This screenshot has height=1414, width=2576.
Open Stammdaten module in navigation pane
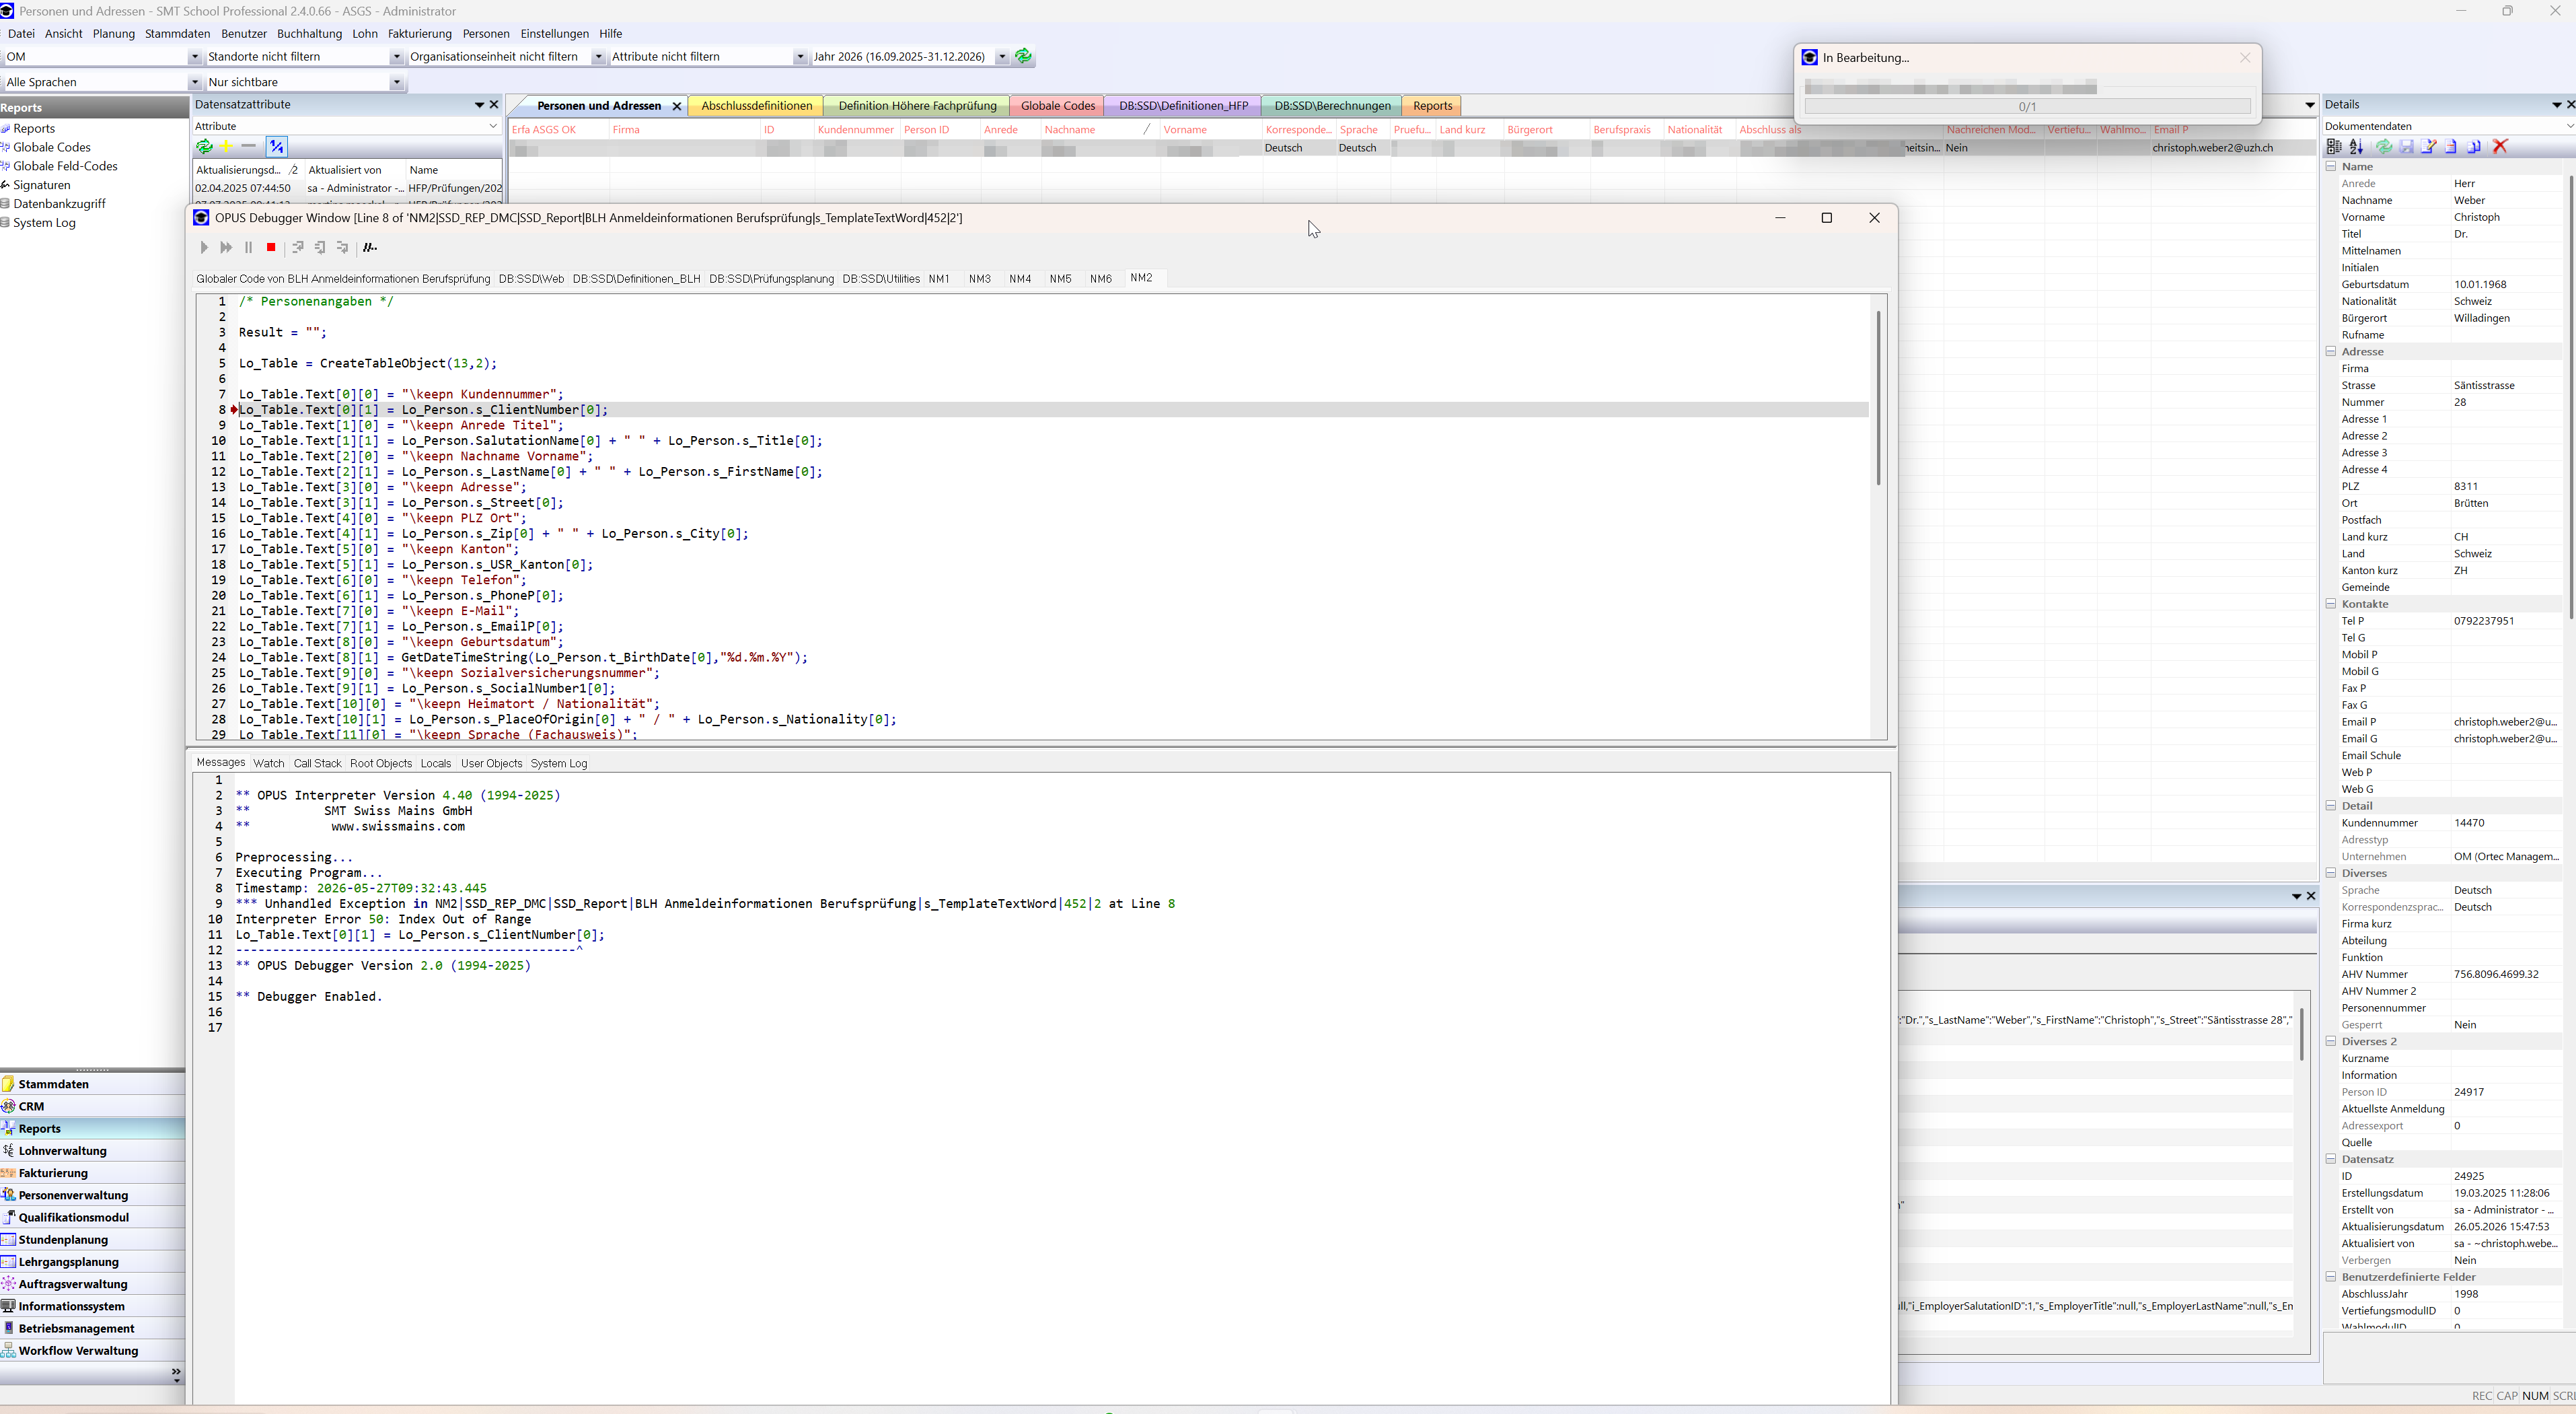coord(92,1084)
